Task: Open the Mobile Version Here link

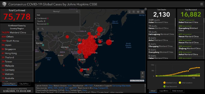Action: (x=69, y=86)
